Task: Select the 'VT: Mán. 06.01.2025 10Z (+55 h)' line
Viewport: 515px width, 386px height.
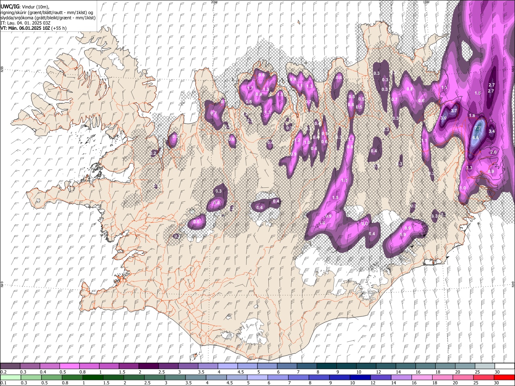Action: coord(34,28)
